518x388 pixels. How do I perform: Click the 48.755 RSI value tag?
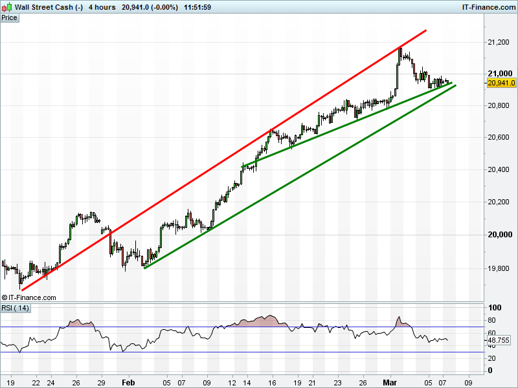(x=499, y=341)
